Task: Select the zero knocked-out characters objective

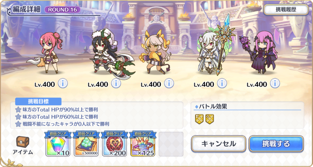Action: click(62, 124)
